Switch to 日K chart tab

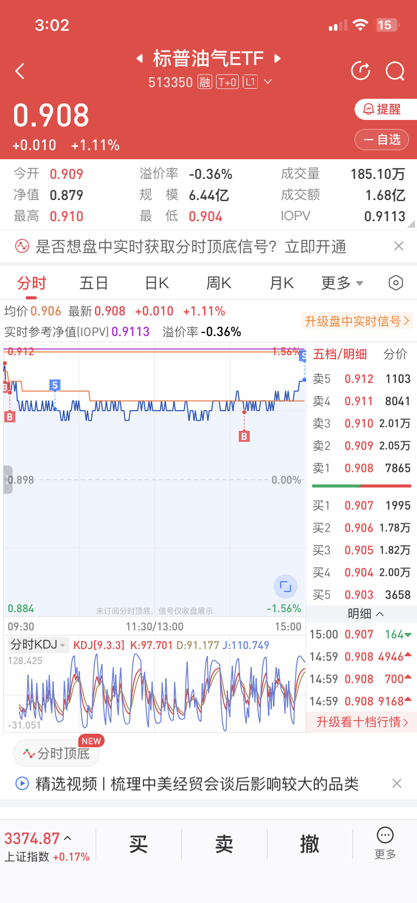tap(157, 283)
